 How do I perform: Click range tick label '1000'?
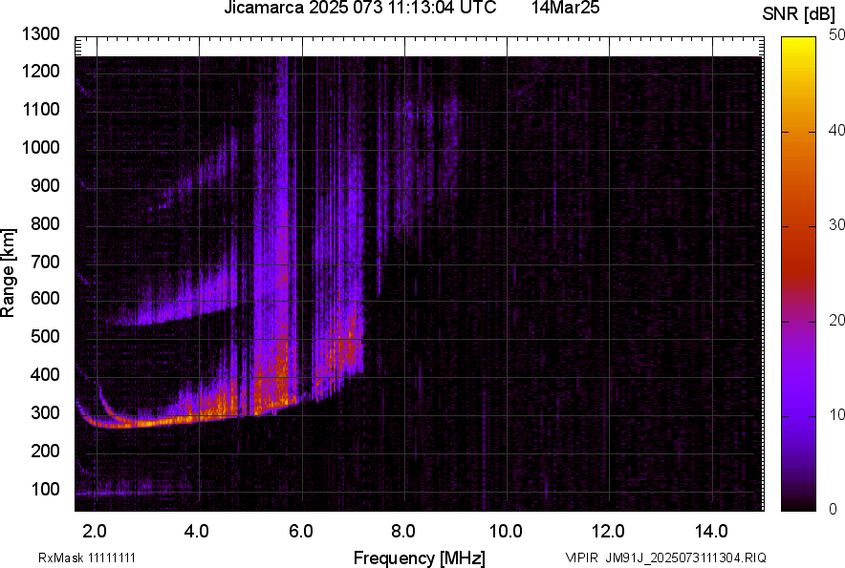coord(41,147)
